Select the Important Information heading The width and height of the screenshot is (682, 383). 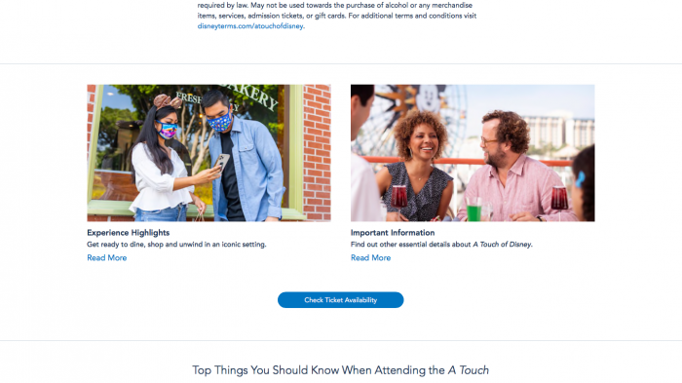(x=393, y=233)
